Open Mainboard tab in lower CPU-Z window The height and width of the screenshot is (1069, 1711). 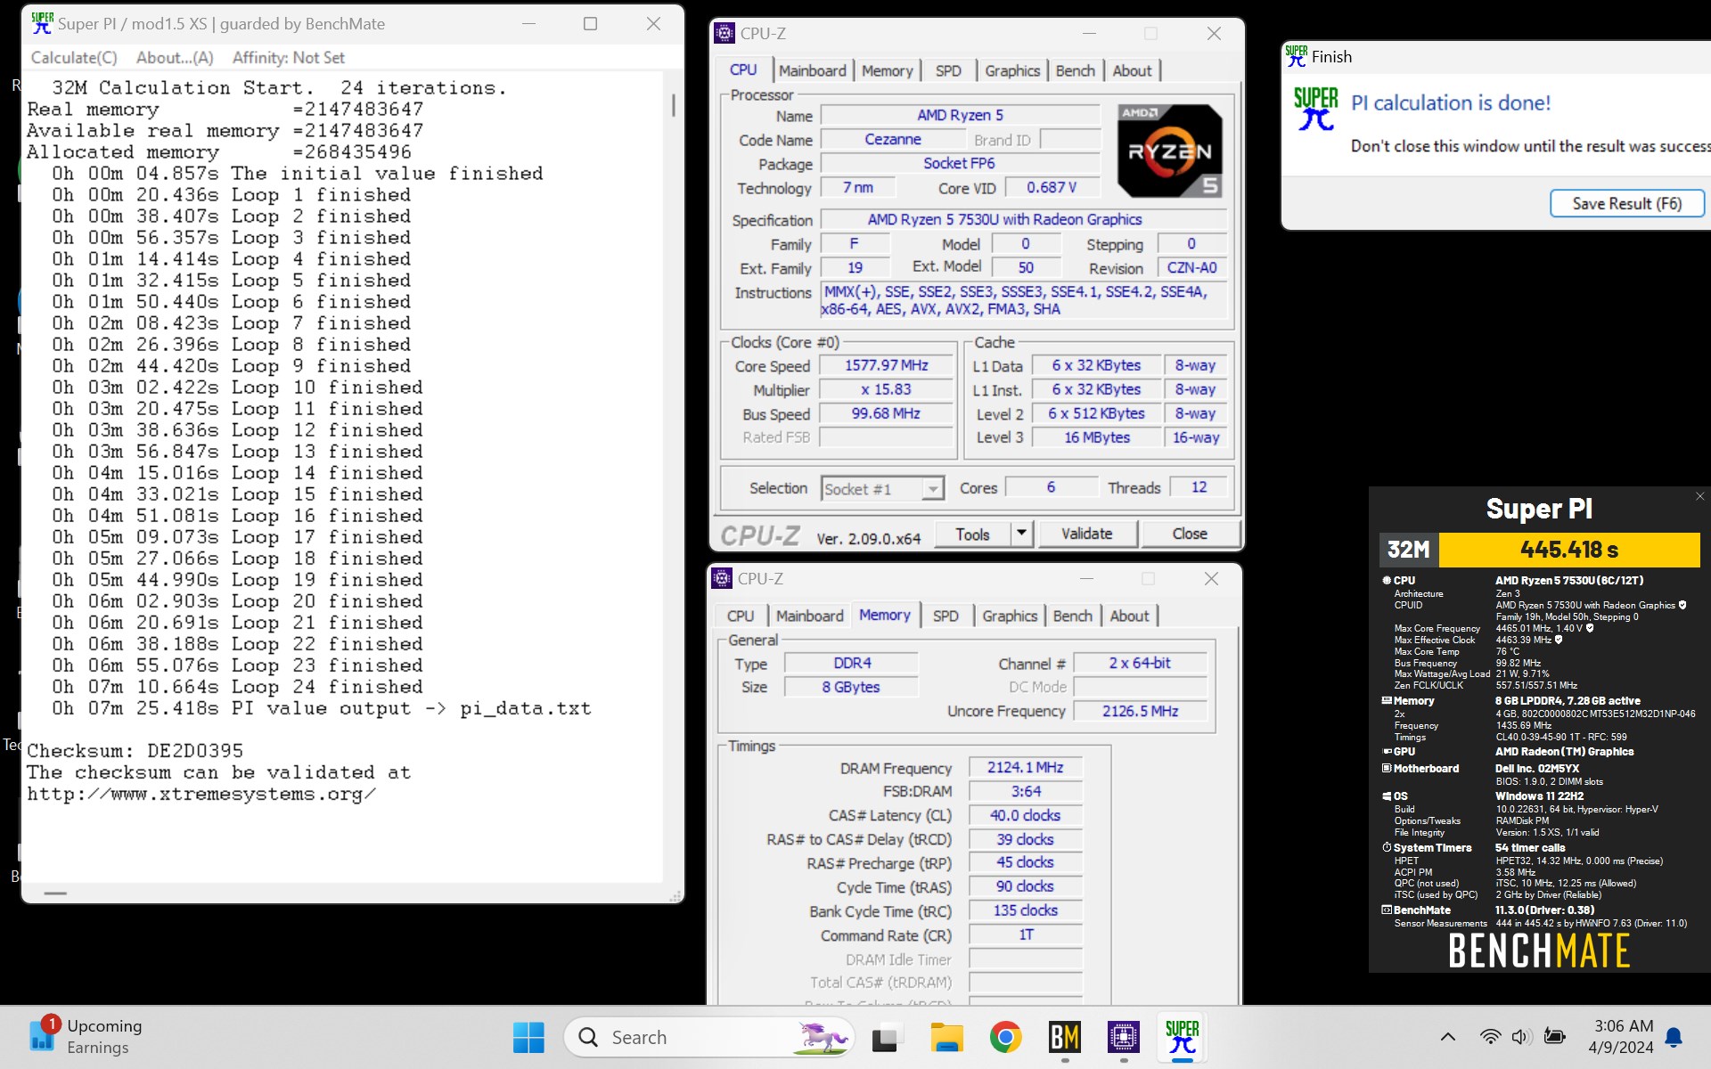point(809,616)
